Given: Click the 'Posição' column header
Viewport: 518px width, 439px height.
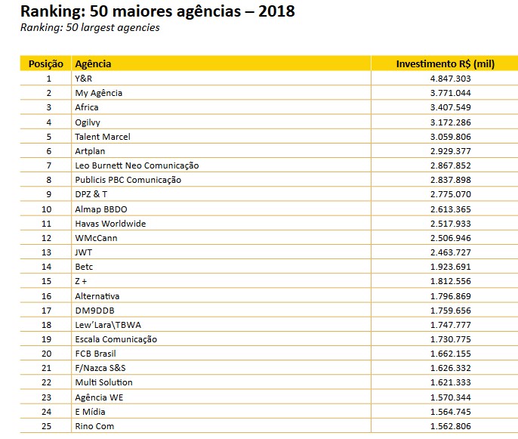Looking at the screenshot, I should (x=45, y=64).
